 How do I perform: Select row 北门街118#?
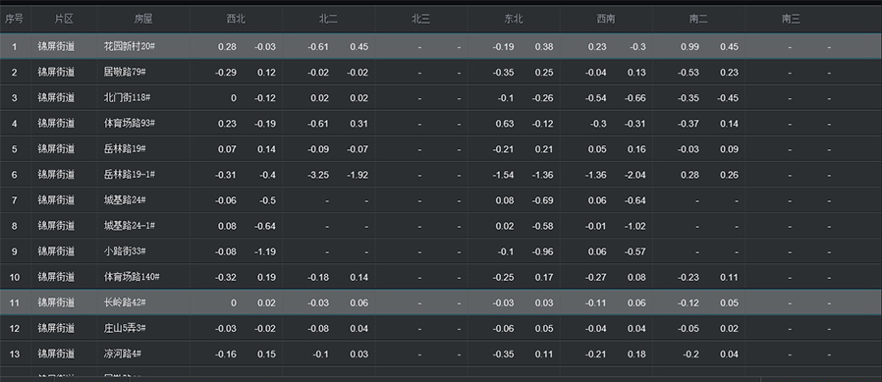coord(441,98)
